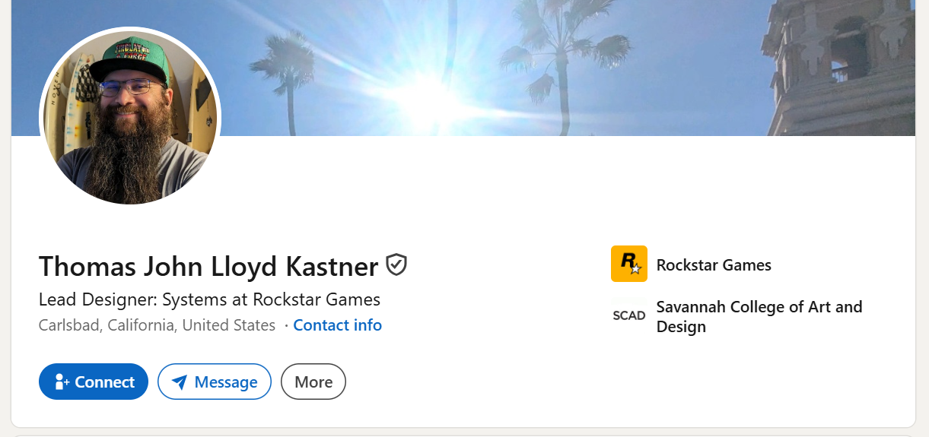The width and height of the screenshot is (929, 437).
Task: Click the Rockstar Games yellow logo icon
Action: click(629, 264)
